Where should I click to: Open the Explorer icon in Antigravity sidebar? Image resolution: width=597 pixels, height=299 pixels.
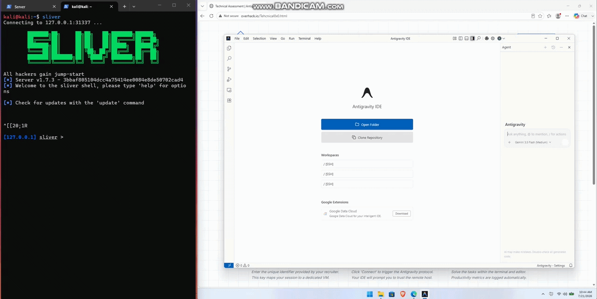[229, 48]
